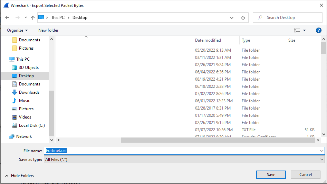Select the Music folder in the sidebar
The height and width of the screenshot is (184, 327).
tap(24, 101)
